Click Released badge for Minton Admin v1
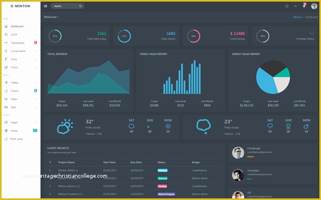 click(x=163, y=171)
